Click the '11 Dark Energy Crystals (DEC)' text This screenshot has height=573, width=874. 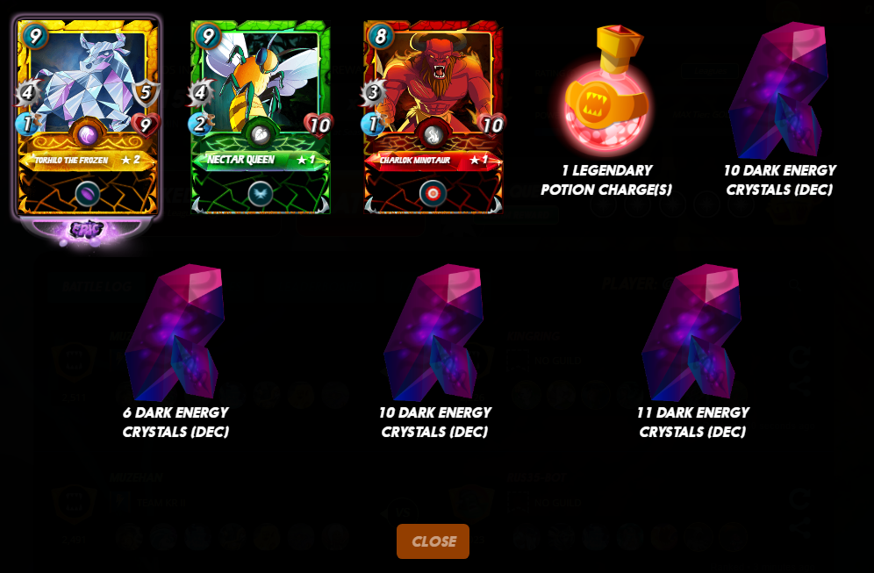(x=692, y=422)
